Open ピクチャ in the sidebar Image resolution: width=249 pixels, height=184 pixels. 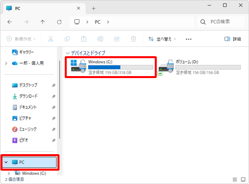21,118
